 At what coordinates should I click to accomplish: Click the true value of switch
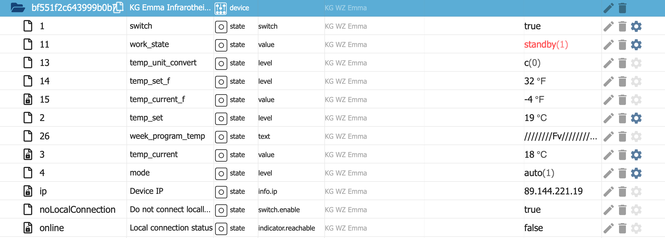[x=532, y=26]
